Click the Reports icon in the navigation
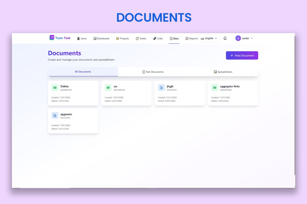 [x=187, y=38]
